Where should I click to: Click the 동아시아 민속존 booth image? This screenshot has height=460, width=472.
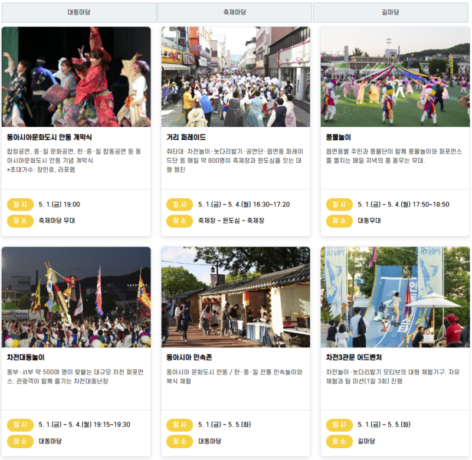point(235,297)
